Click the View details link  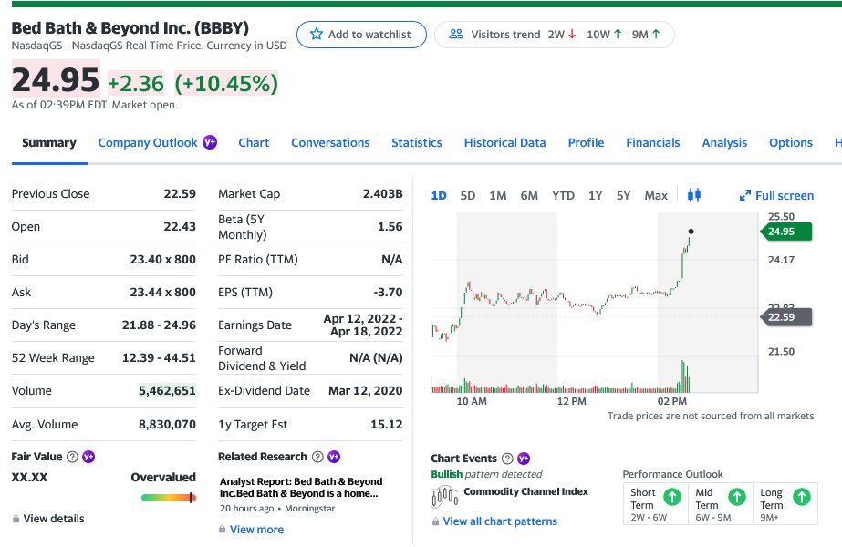tap(54, 519)
